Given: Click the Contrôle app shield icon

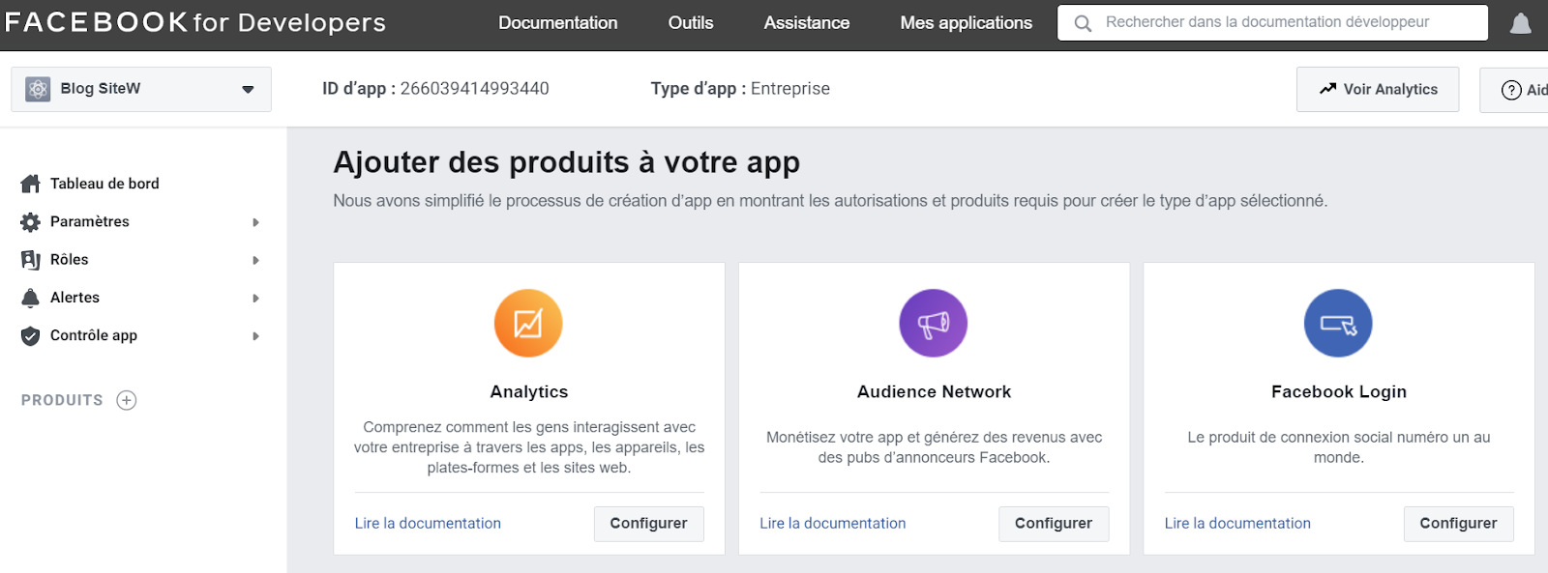Looking at the screenshot, I should [x=30, y=335].
